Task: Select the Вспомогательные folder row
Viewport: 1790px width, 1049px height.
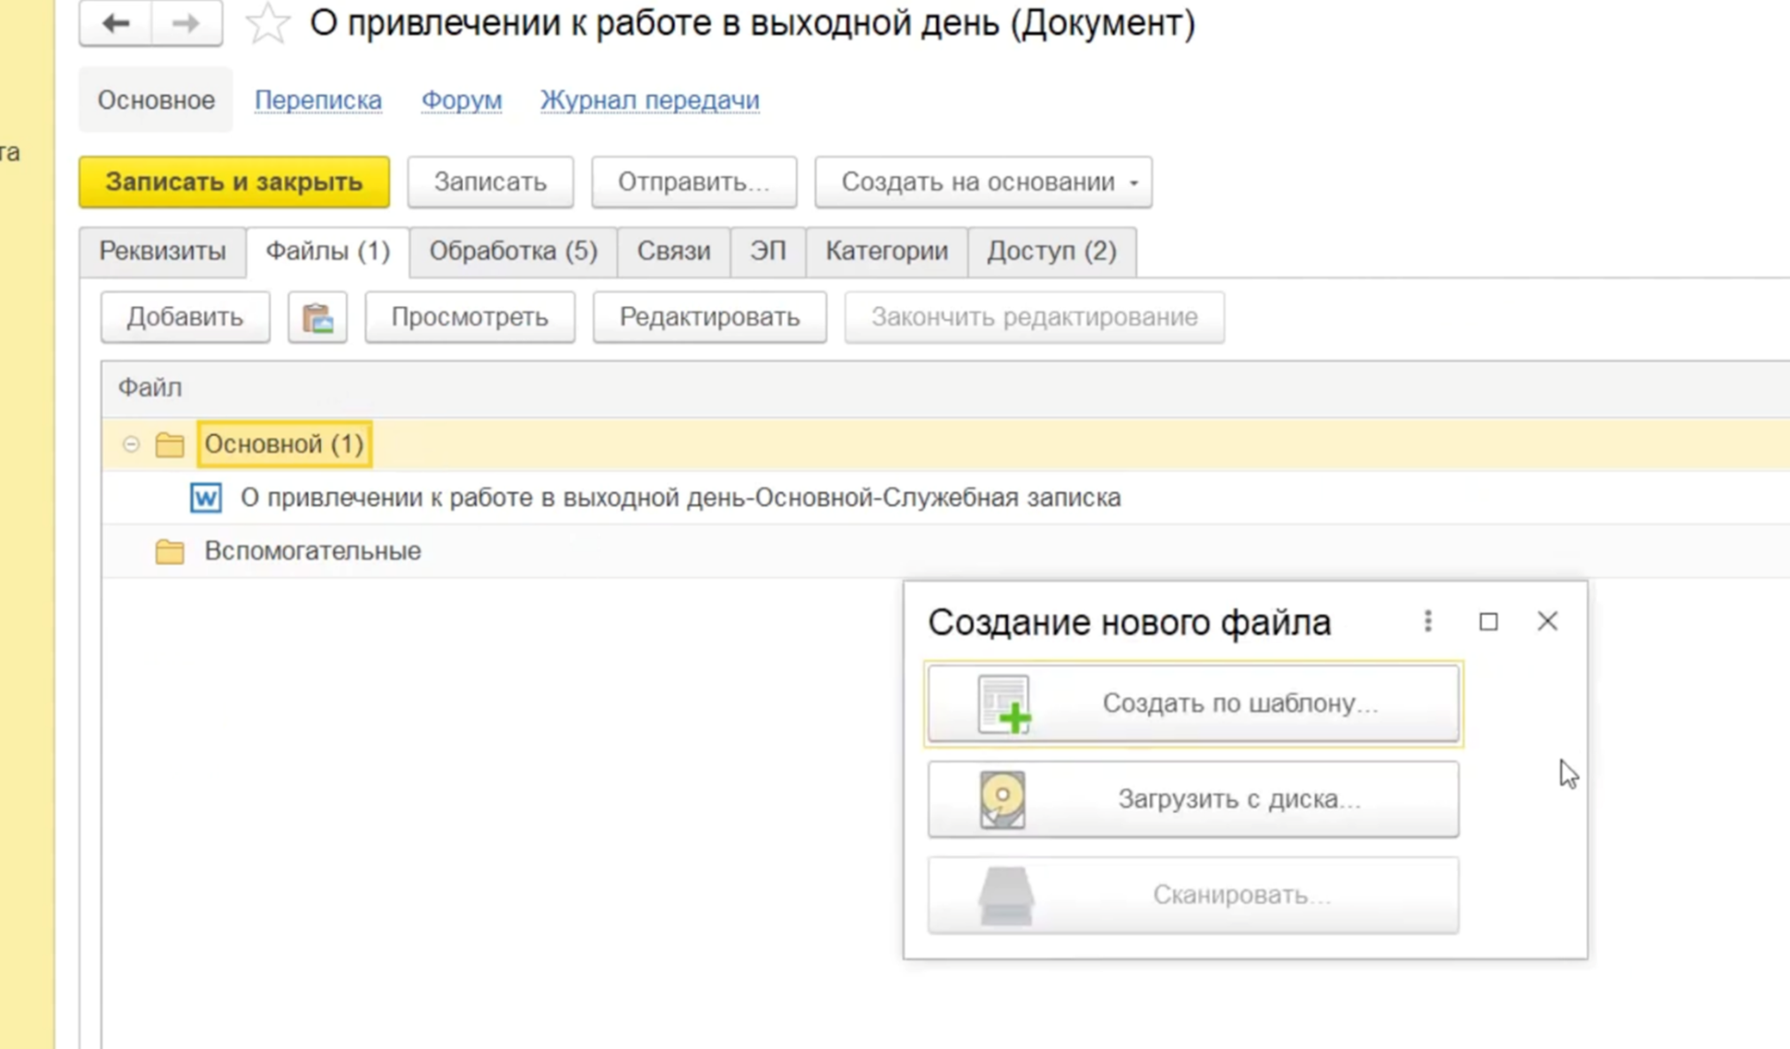Action: click(x=946, y=551)
